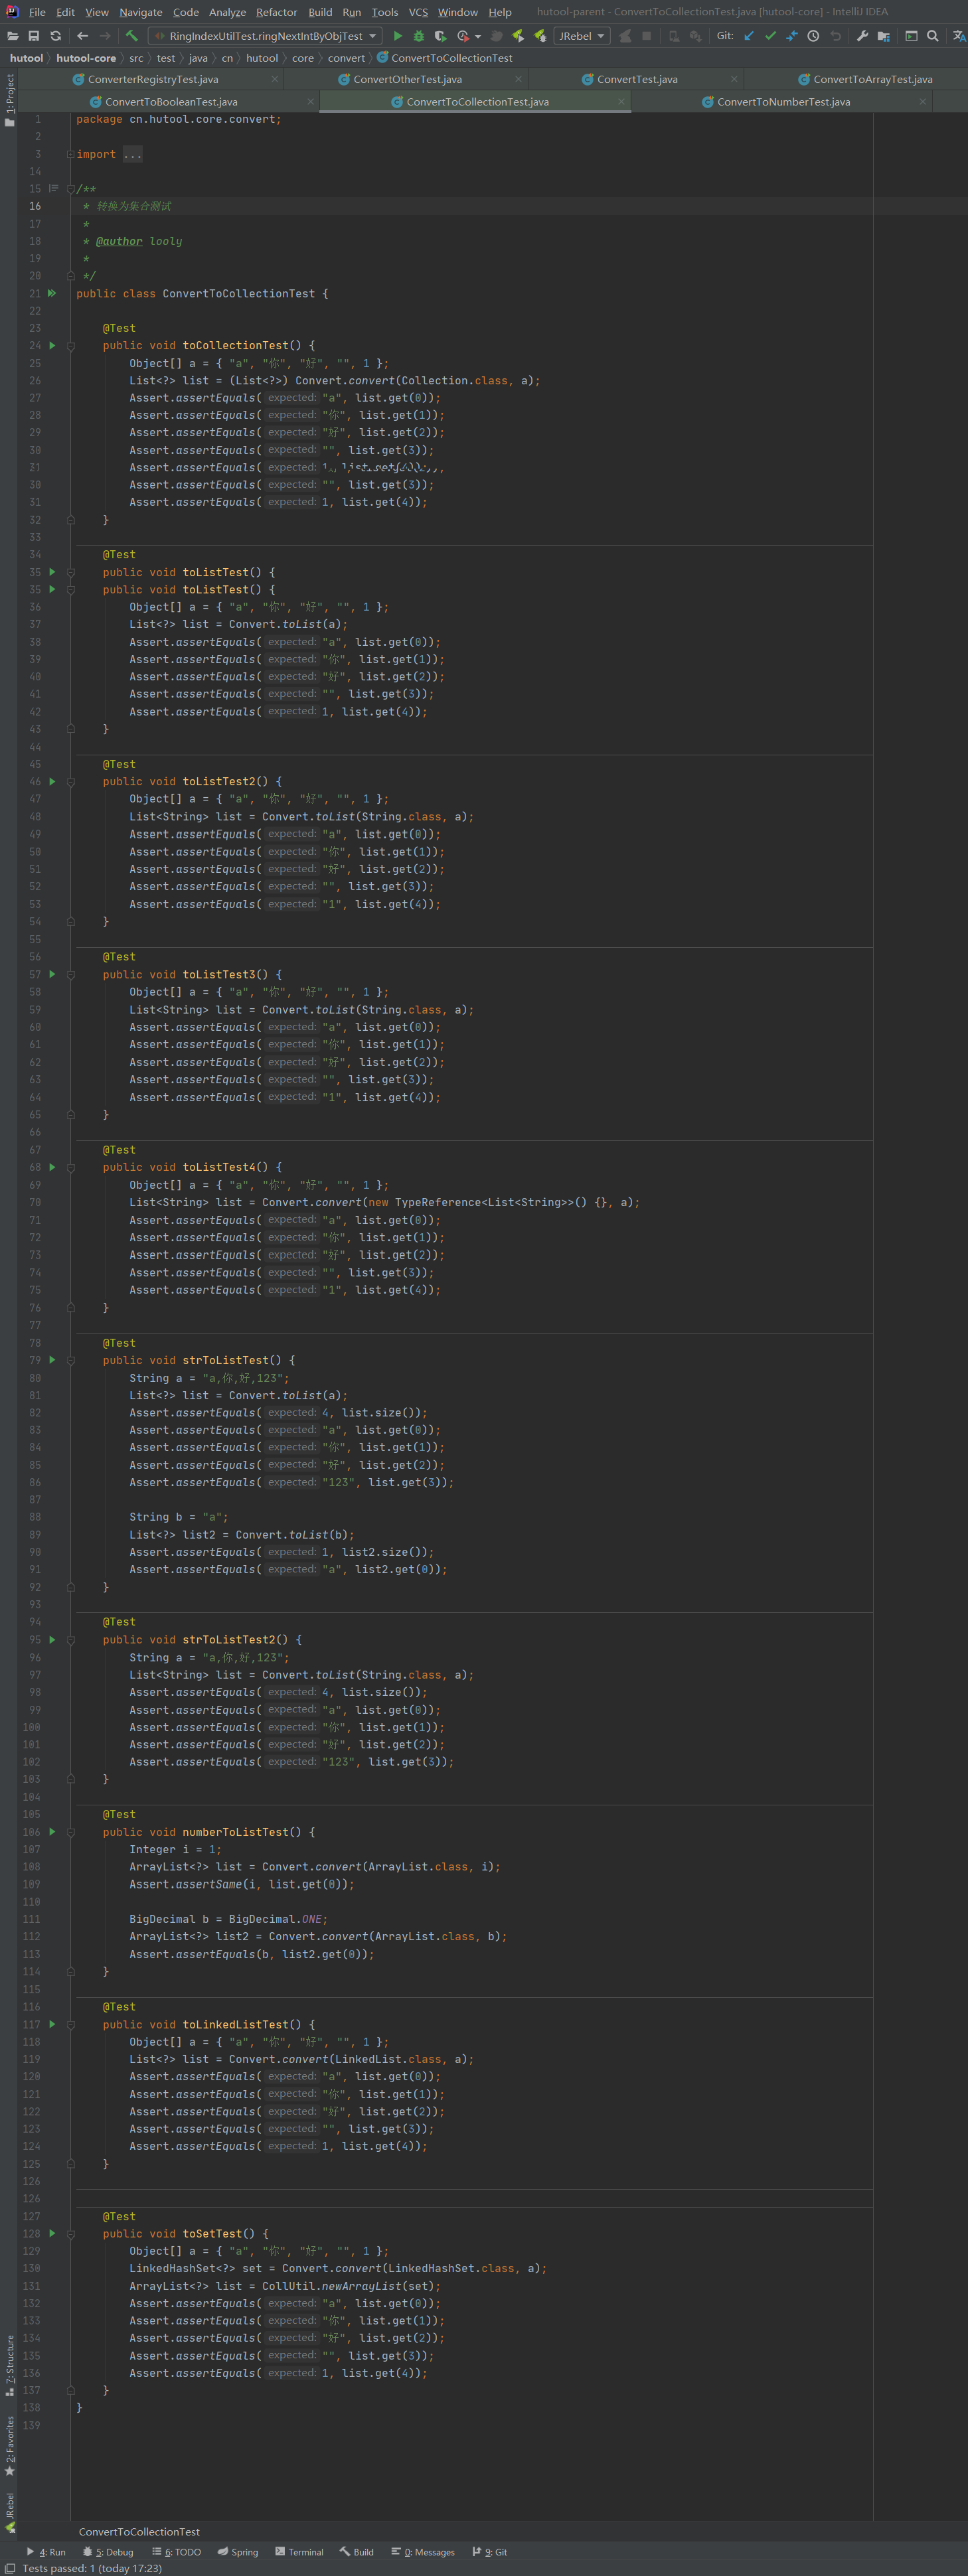Collapse the strToListTest2 method fold marker
Viewport: 968px width, 2576px height.
click(x=70, y=1640)
